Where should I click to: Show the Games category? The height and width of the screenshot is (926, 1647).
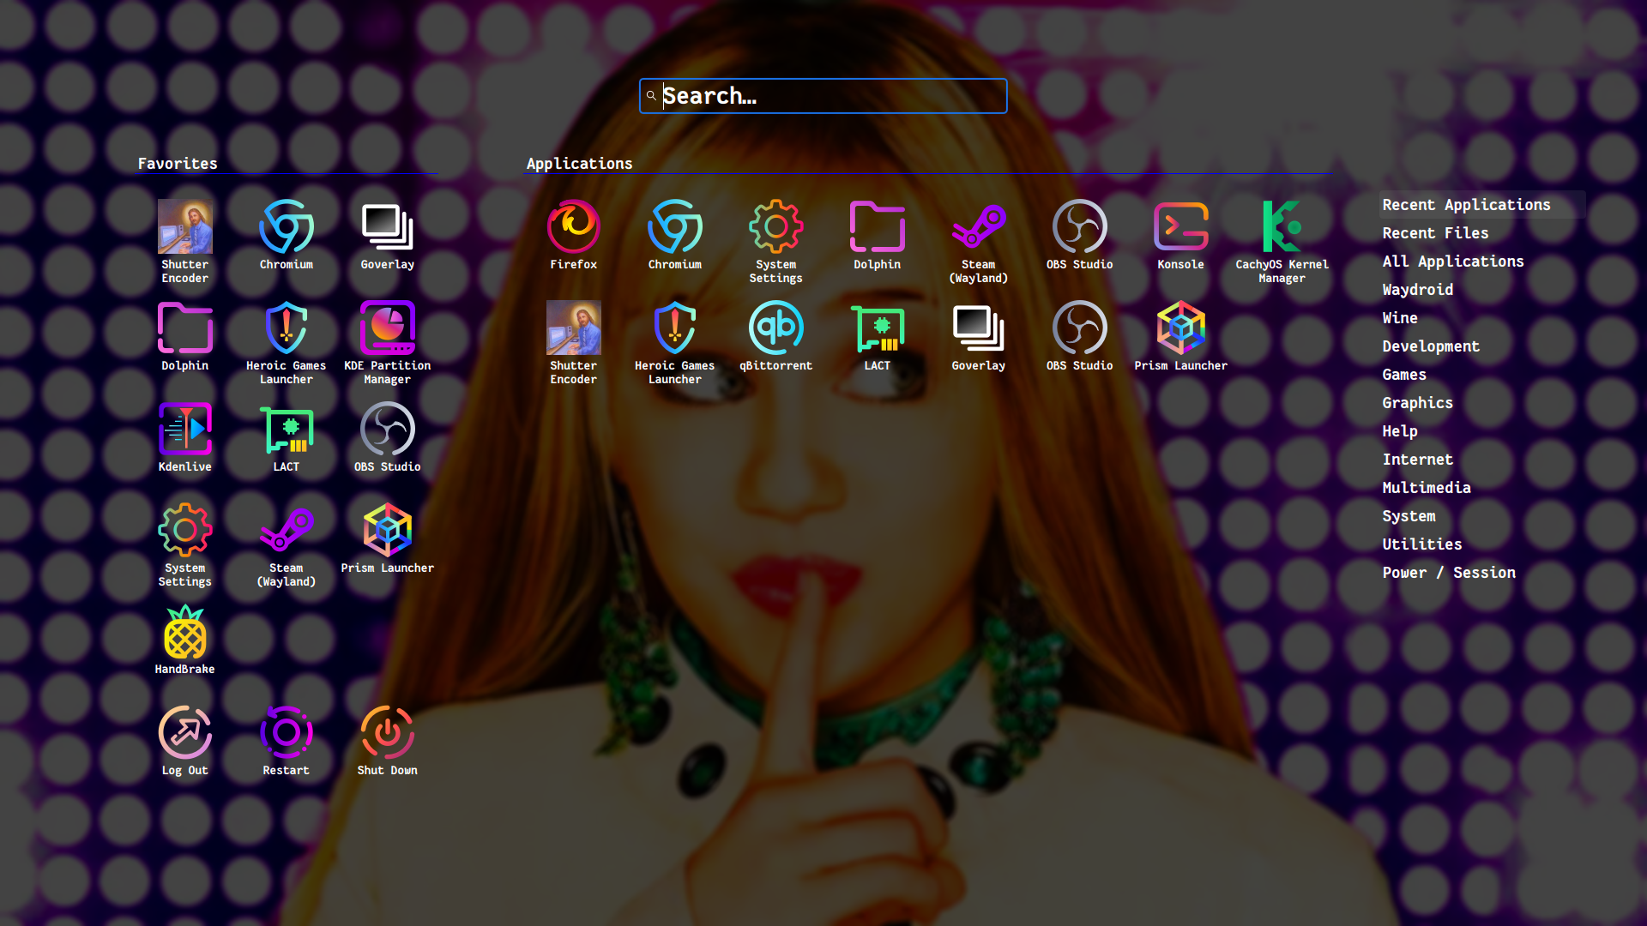(1403, 375)
